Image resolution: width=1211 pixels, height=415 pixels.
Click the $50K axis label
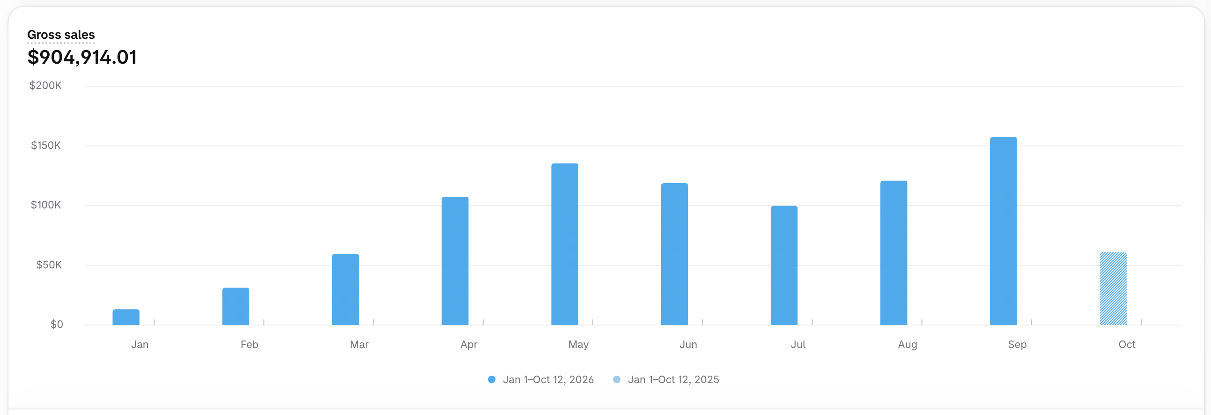click(x=49, y=265)
